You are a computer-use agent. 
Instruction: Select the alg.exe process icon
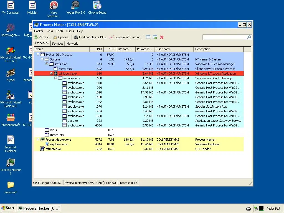click(65, 120)
